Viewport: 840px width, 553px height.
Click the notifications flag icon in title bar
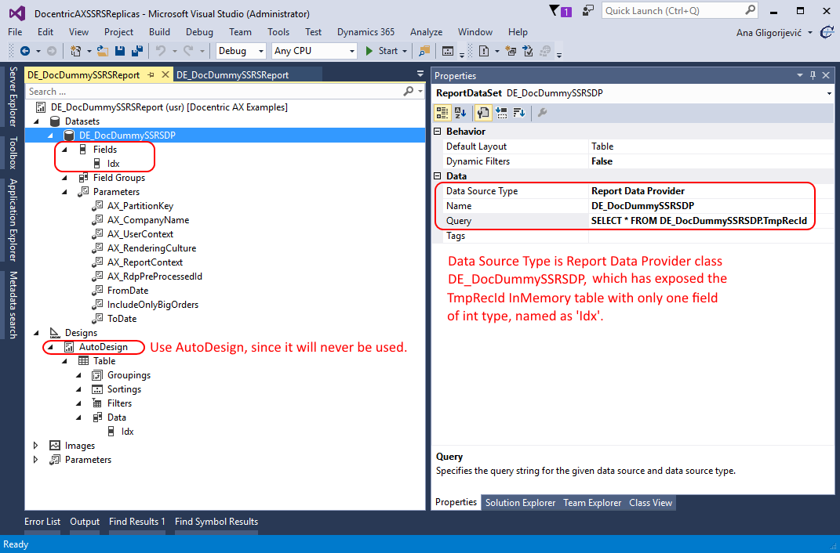(554, 10)
